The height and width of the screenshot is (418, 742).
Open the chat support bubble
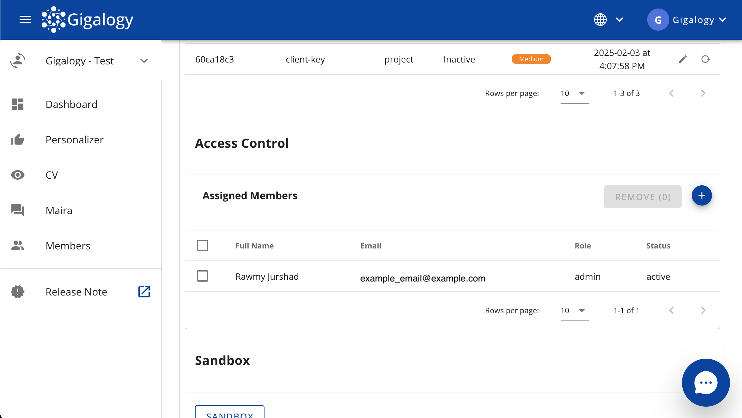tap(705, 382)
